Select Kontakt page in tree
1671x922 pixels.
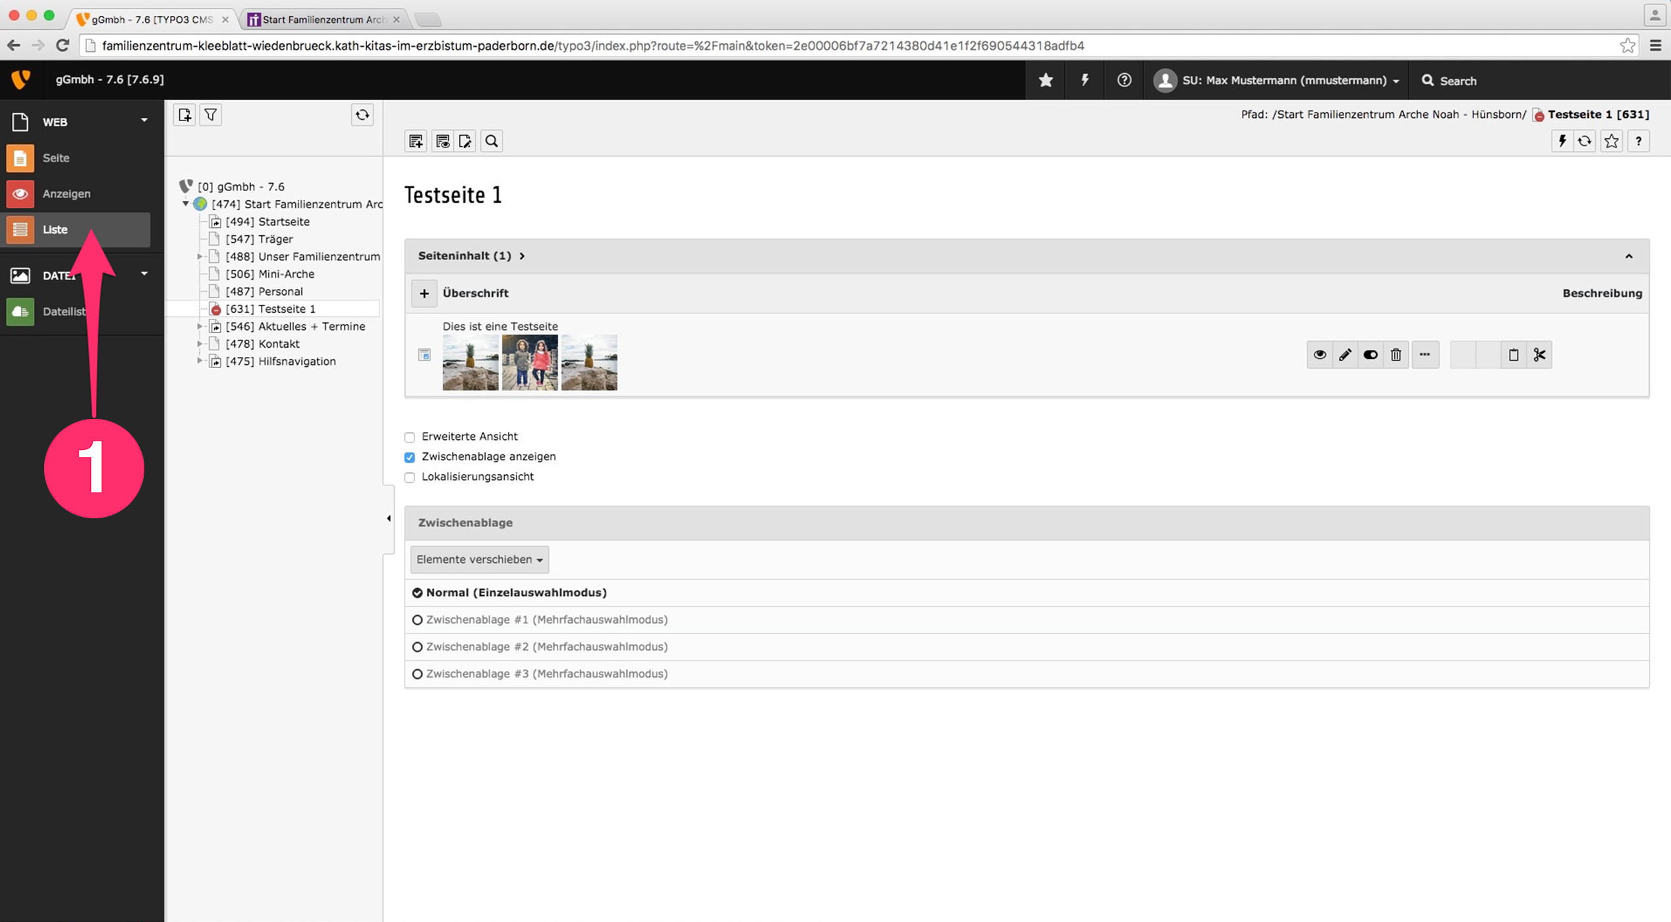pos(278,344)
